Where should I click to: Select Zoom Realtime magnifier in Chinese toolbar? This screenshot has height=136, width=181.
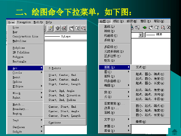click(157, 28)
